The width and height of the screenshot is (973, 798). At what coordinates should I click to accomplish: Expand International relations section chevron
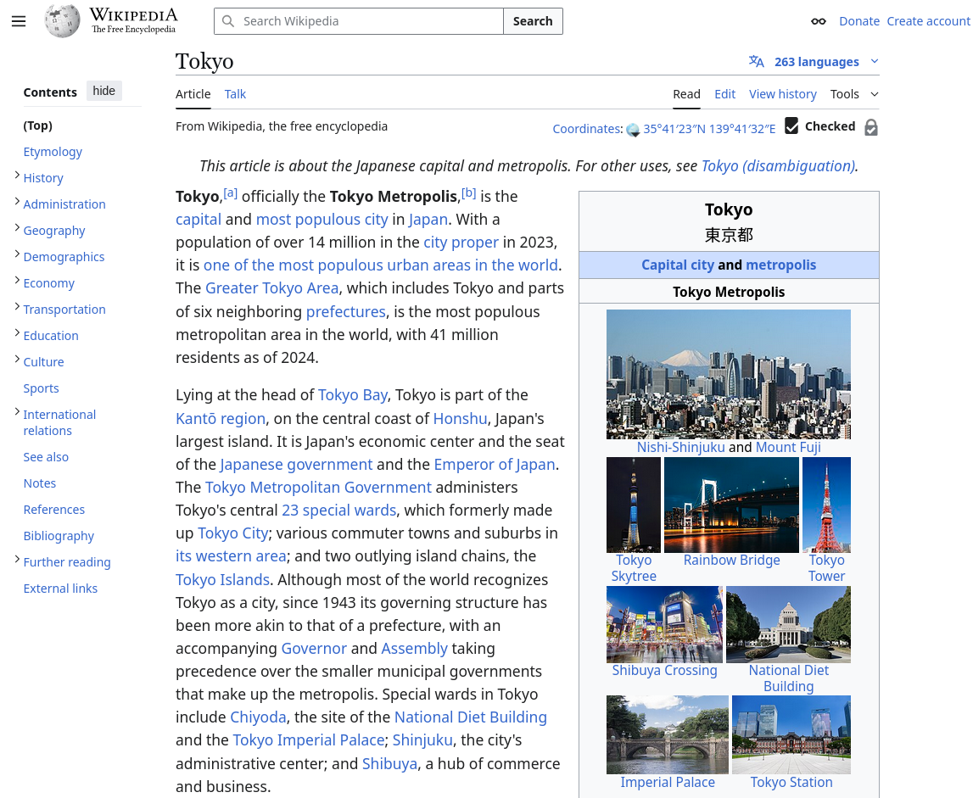pos(17,412)
